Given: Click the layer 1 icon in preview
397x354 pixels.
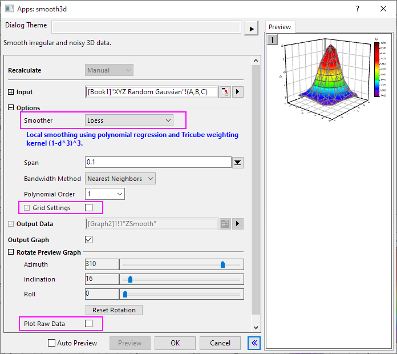Looking at the screenshot, I should 273,40.
